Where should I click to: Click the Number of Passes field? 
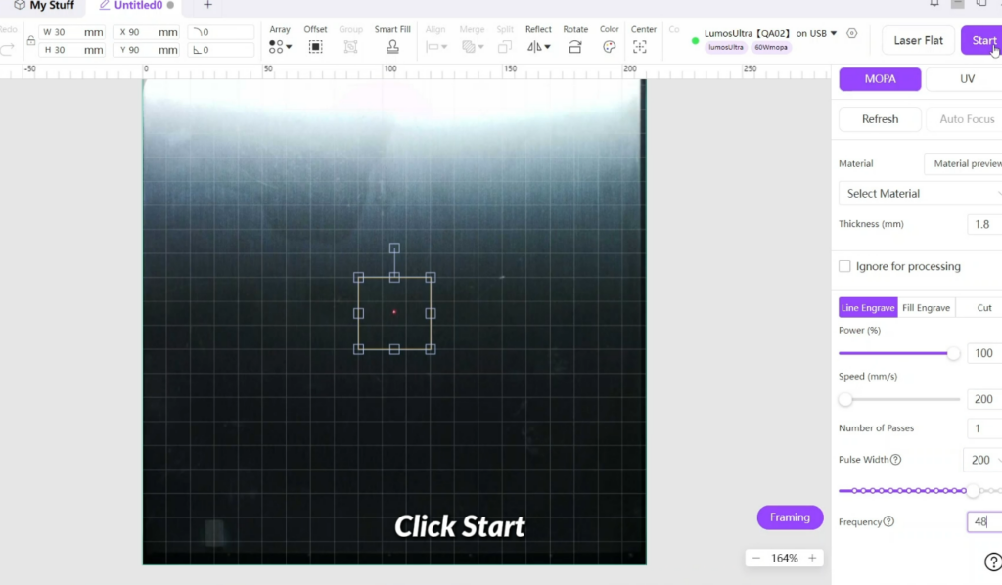(984, 428)
